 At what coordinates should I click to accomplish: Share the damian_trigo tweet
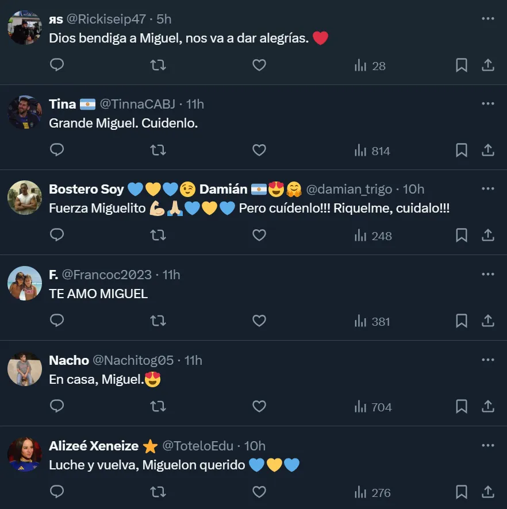pyautogui.click(x=488, y=235)
